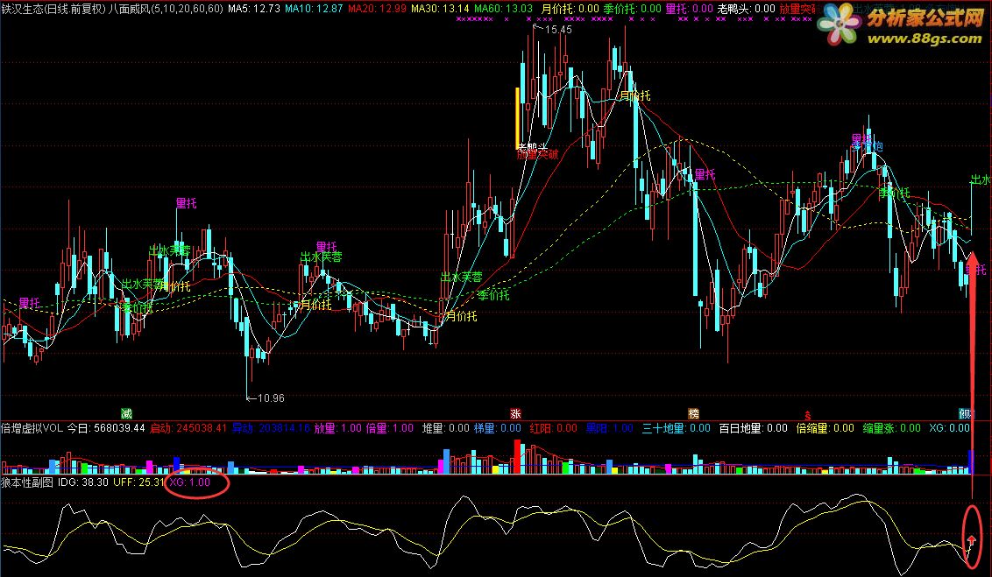Click the yellow UFF: 25.31 readout
992x577 pixels.
[x=138, y=482]
